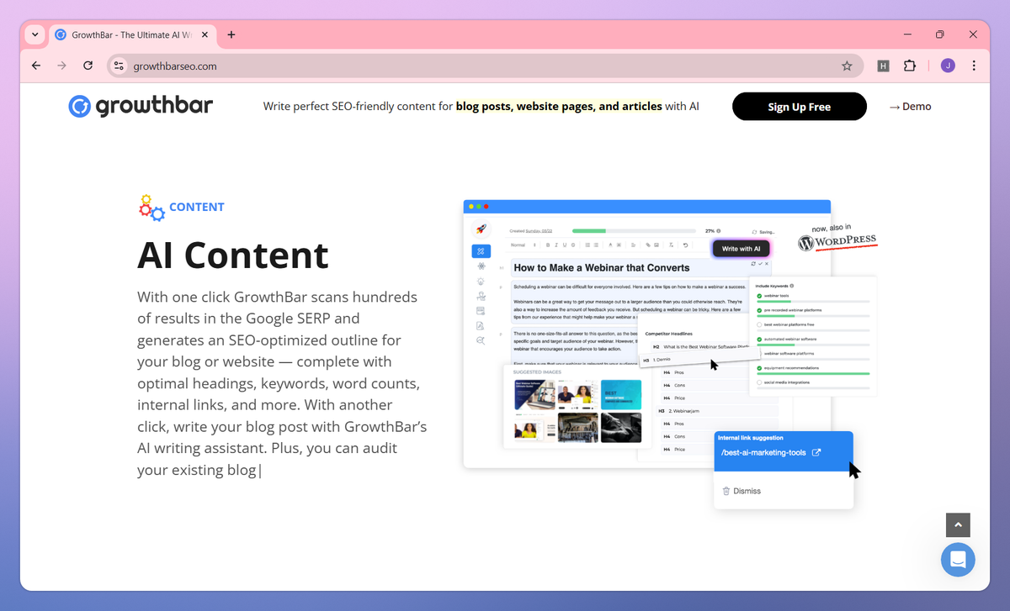Click 'Write with AI' in the preview
The height and width of the screenshot is (611, 1010).
741,249
